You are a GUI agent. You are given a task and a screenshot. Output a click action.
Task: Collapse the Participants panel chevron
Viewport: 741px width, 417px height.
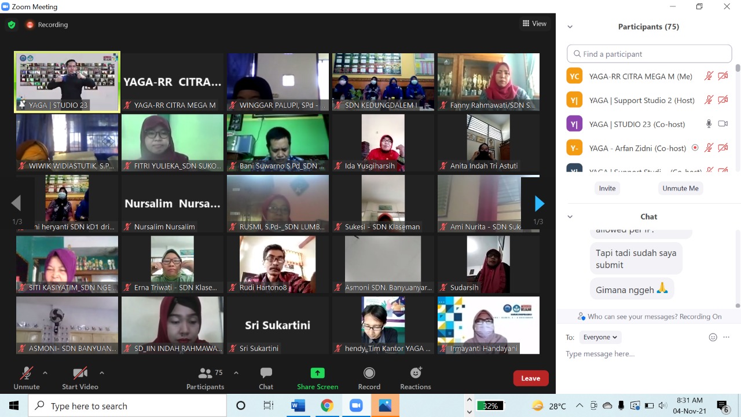click(x=570, y=27)
